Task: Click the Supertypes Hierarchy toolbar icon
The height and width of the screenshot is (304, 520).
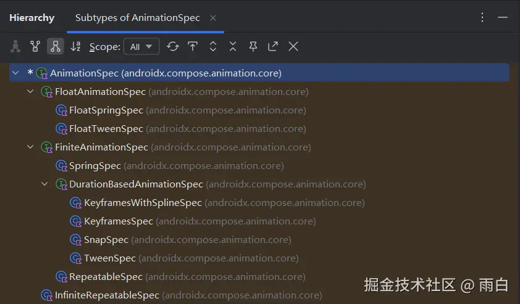Action: pos(35,46)
